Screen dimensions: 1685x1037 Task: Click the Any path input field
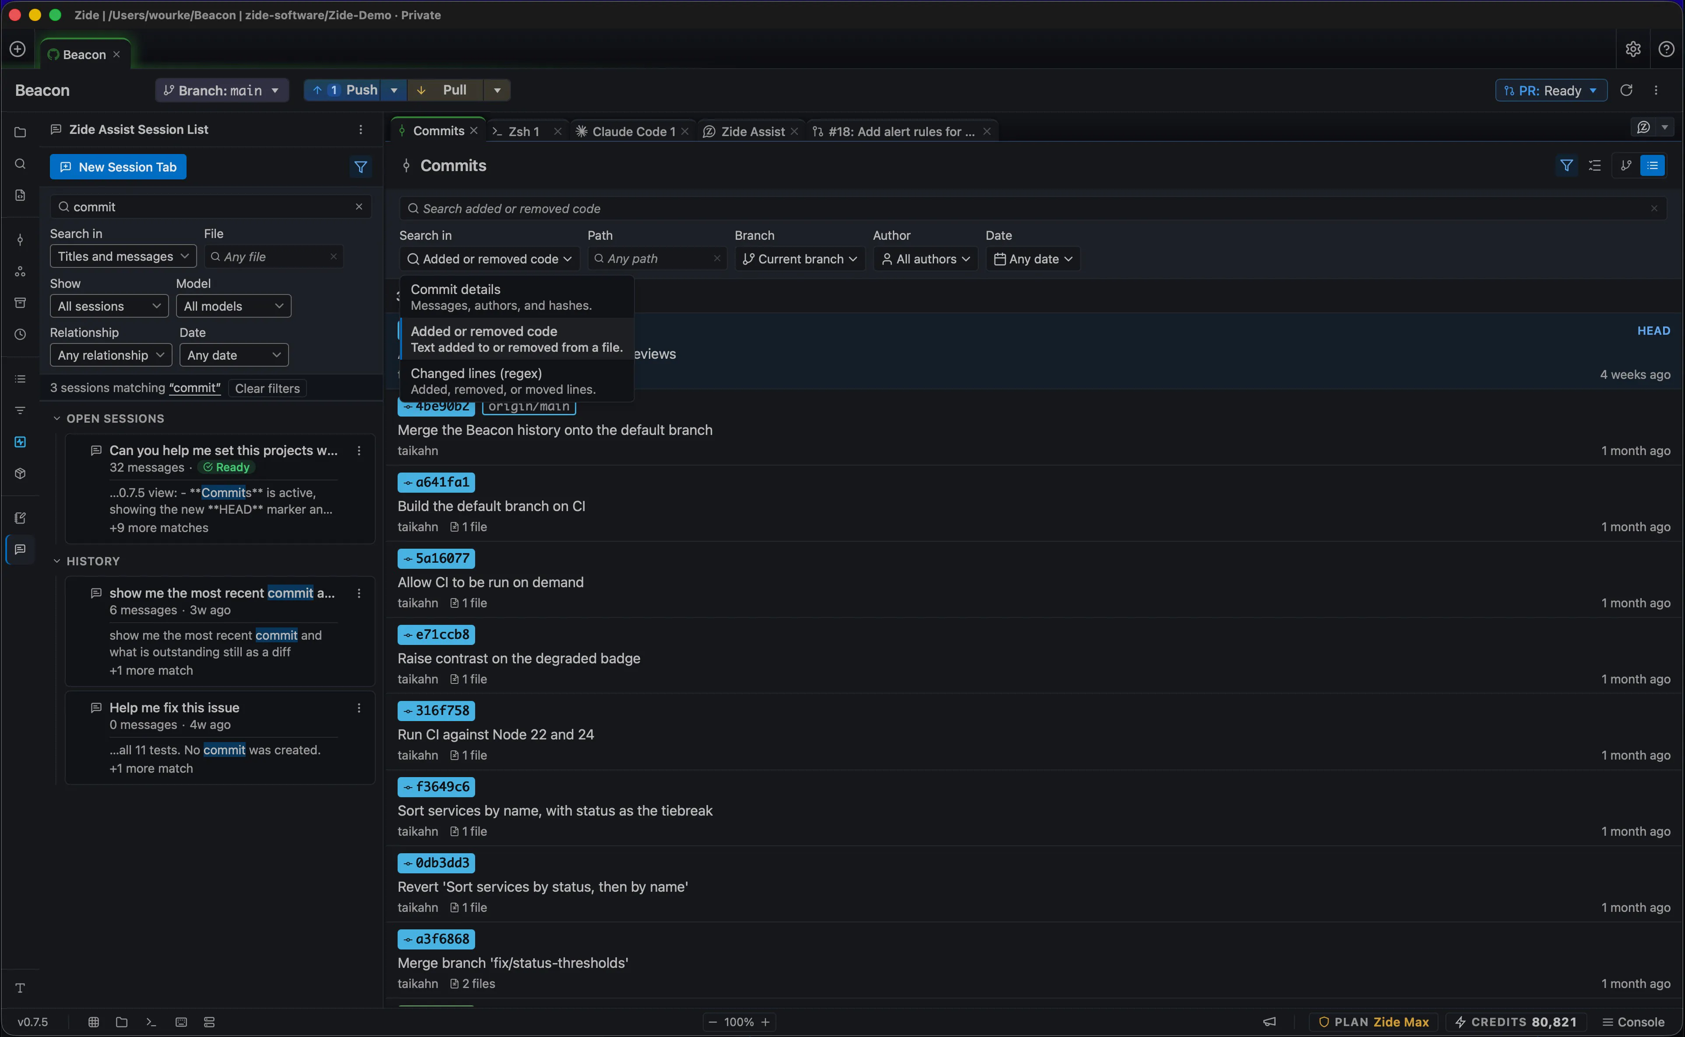(x=657, y=259)
